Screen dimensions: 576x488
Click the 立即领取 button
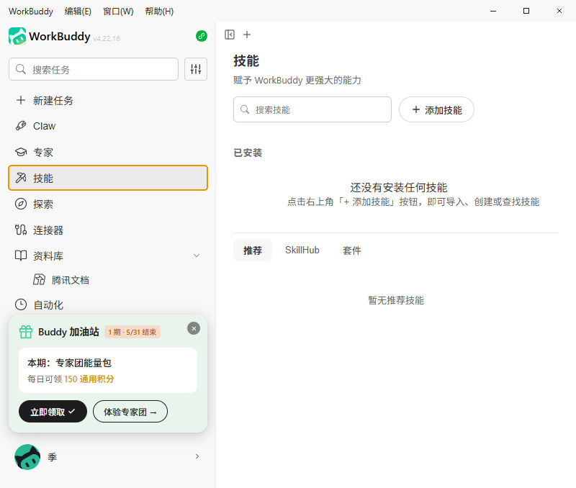click(53, 411)
